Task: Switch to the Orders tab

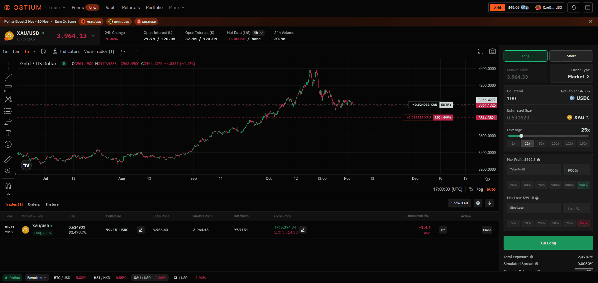Action: [34, 204]
